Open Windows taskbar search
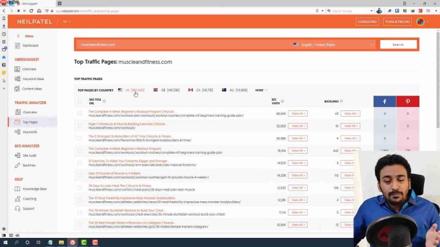This screenshot has height=247, width=440. (x=16, y=242)
